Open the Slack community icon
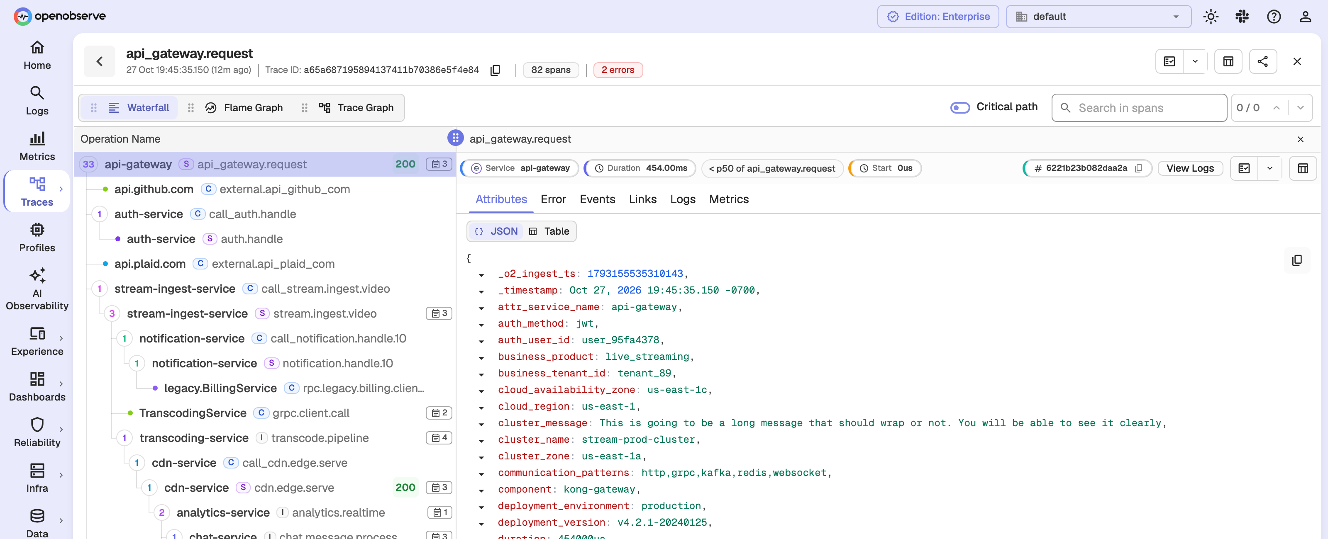1328x539 pixels. [x=1242, y=17]
